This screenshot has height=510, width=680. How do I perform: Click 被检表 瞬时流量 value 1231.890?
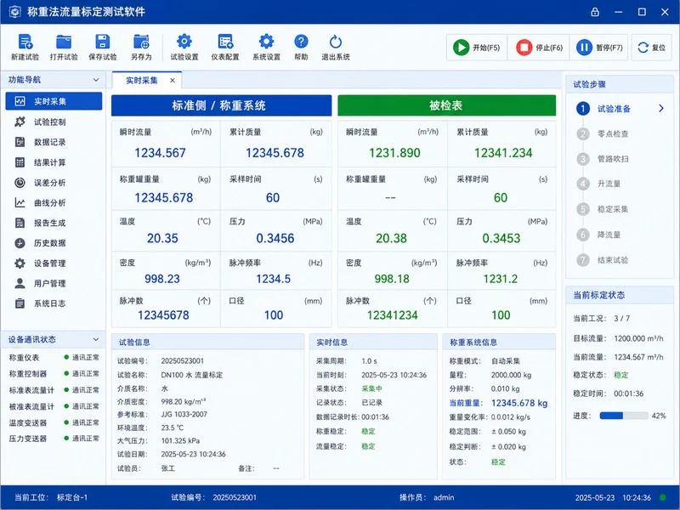(x=394, y=153)
